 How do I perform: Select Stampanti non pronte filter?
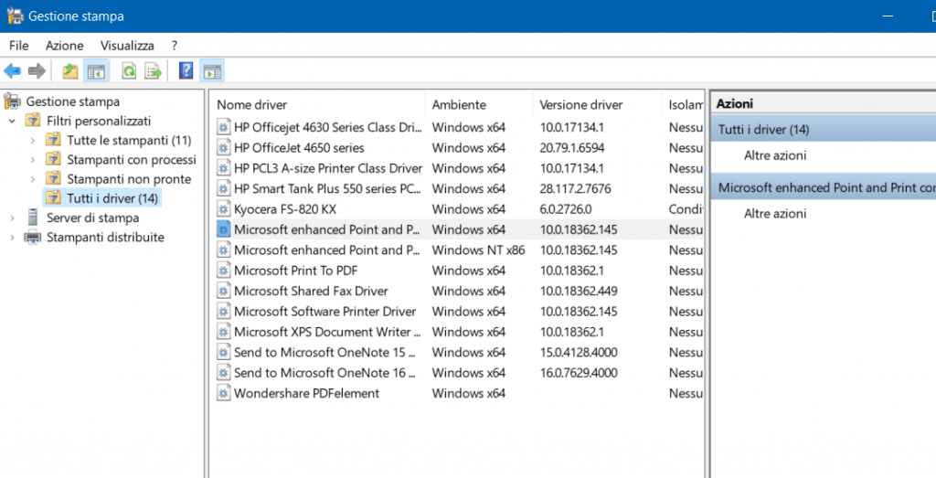tap(129, 179)
